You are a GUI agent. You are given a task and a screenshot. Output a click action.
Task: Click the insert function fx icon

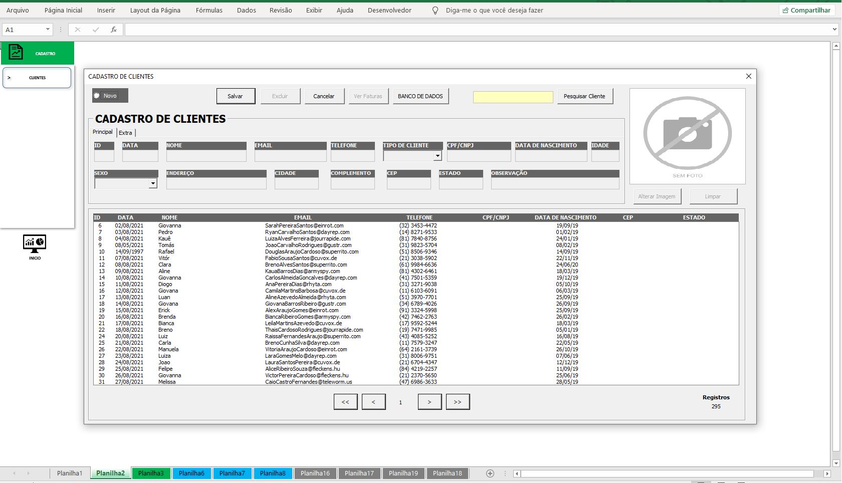tap(114, 30)
